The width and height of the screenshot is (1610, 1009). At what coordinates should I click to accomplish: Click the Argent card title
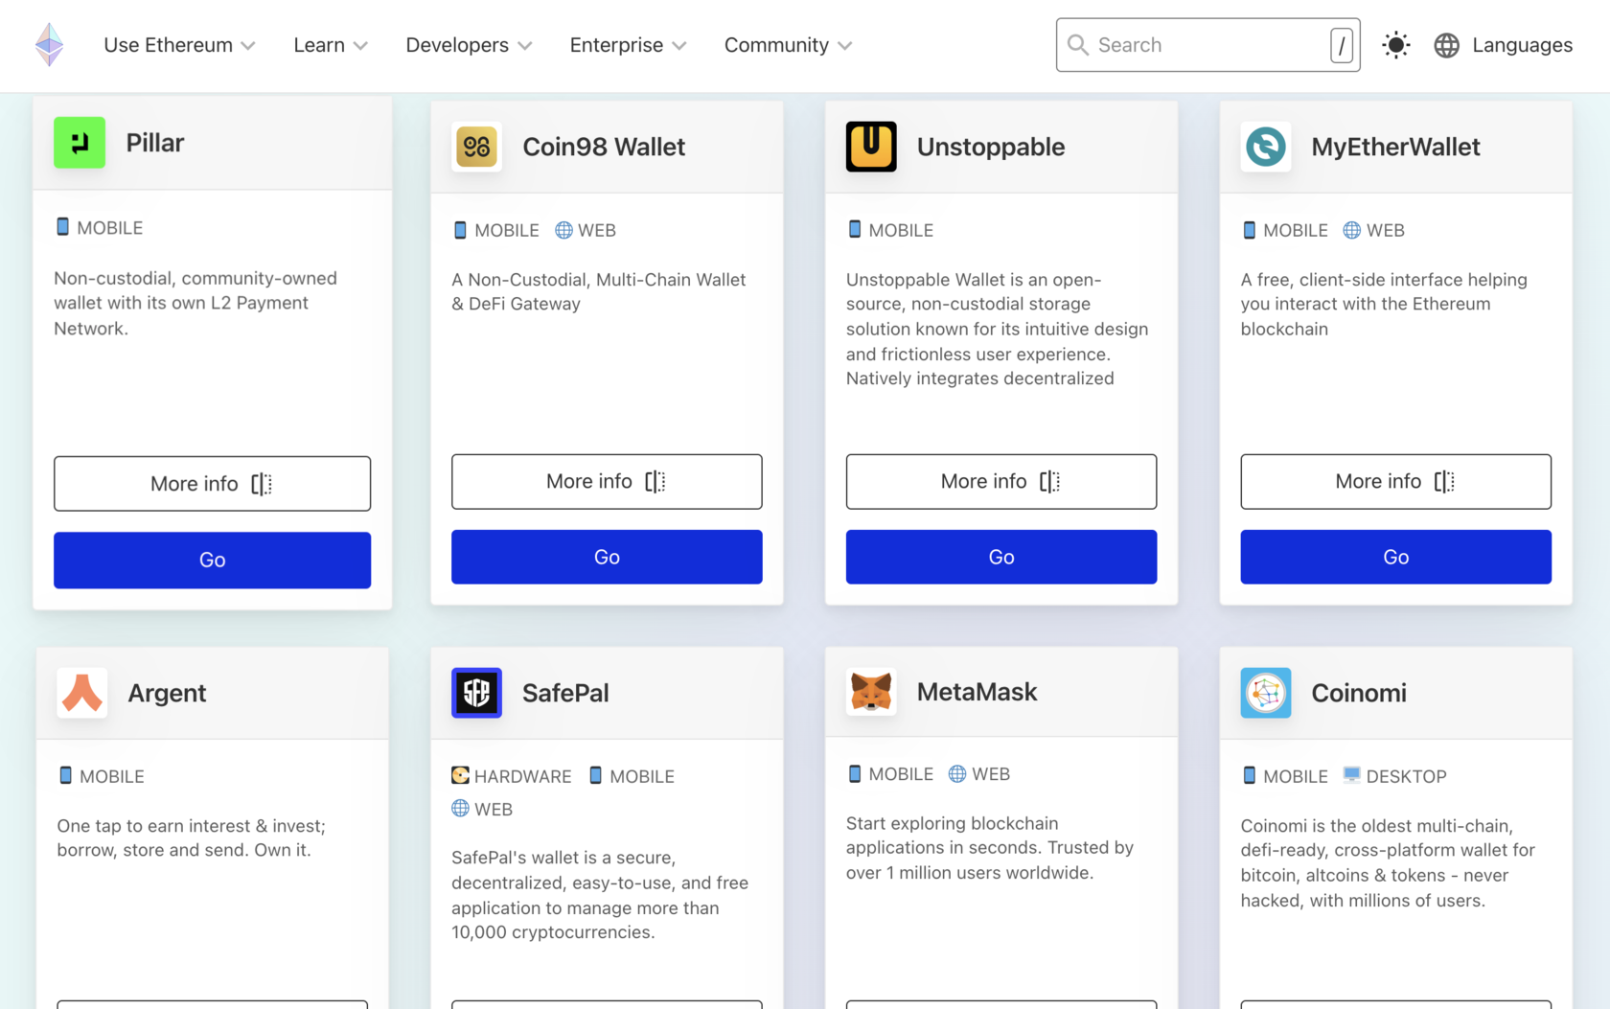click(x=167, y=693)
